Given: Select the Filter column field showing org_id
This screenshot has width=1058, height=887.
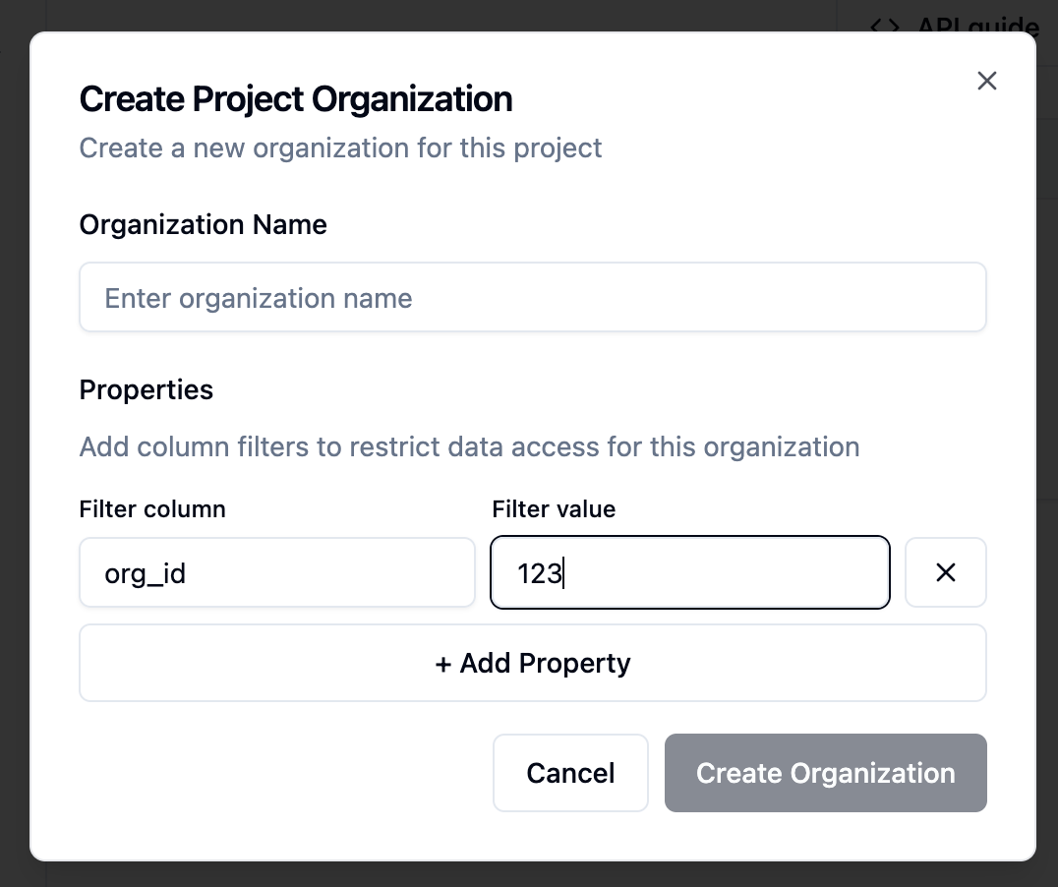Looking at the screenshot, I should pyautogui.click(x=276, y=571).
